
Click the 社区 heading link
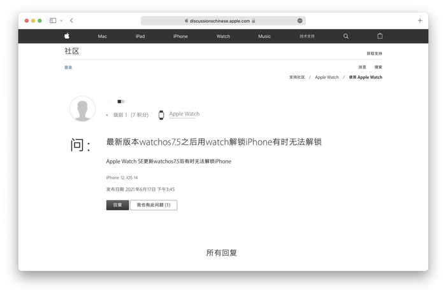[71, 51]
